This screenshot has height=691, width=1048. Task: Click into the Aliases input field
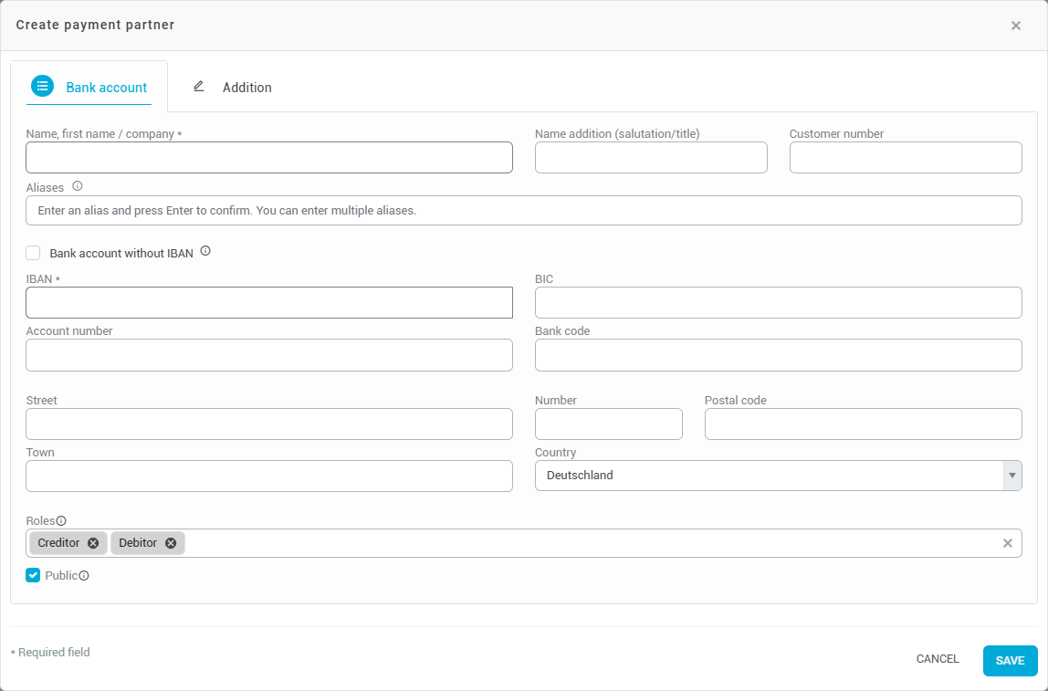point(523,211)
